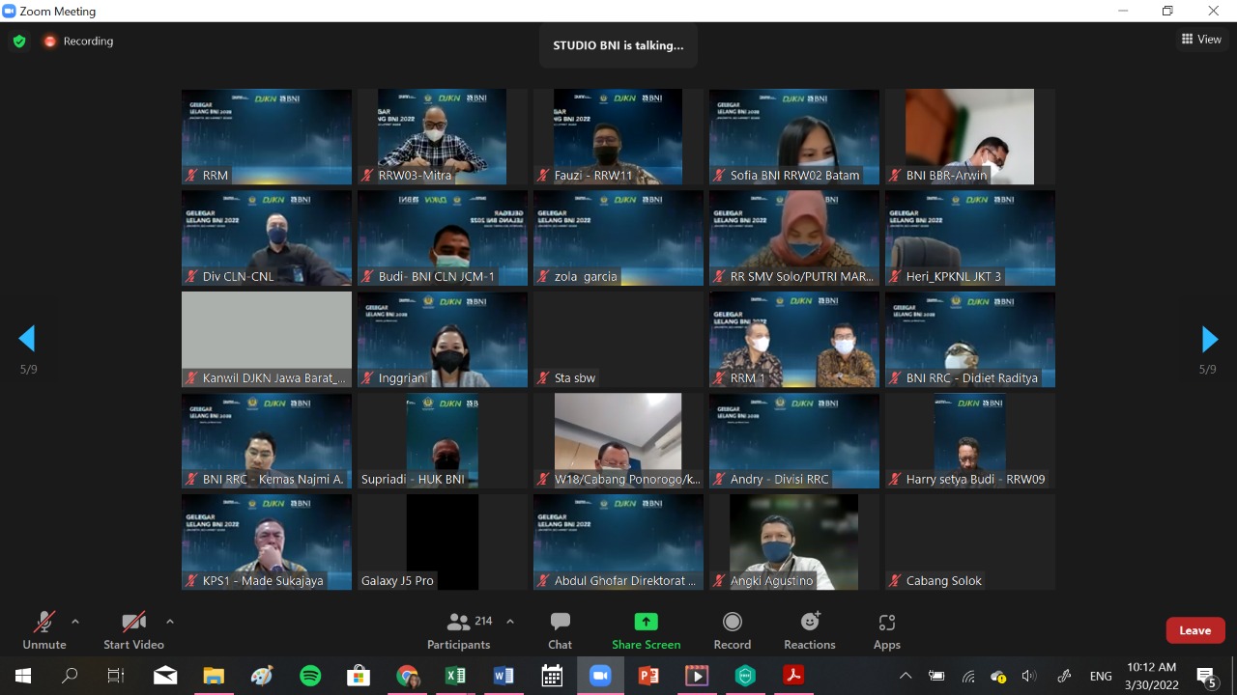
Task: Open Spotify from the taskbar
Action: pyautogui.click(x=310, y=676)
